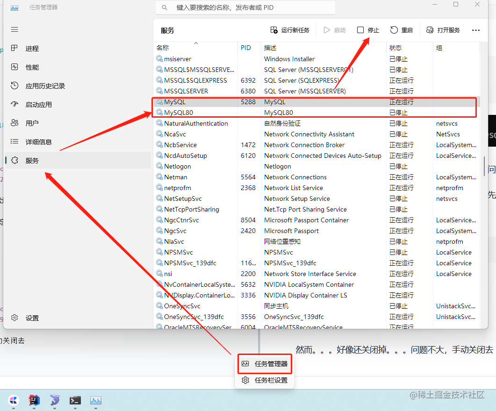Screen dimensions: 496x411
Task: Sort services by the 状态 column
Action: click(396, 47)
